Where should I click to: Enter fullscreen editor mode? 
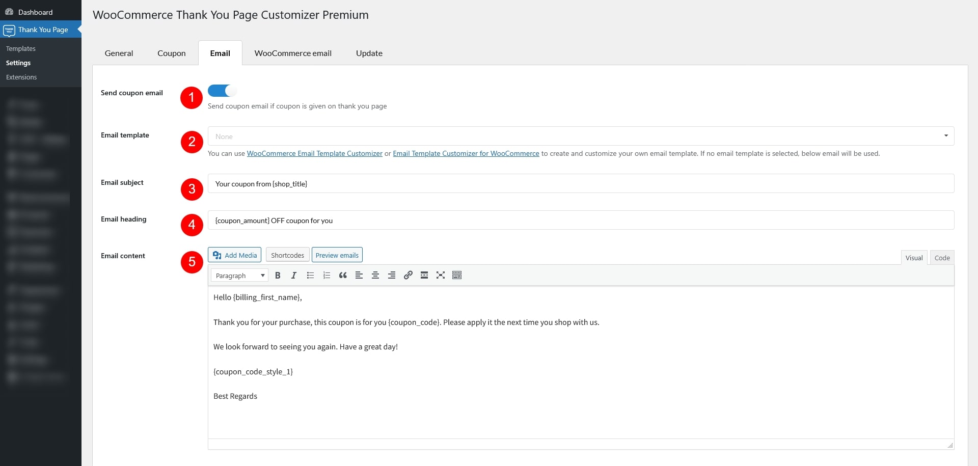click(x=441, y=276)
